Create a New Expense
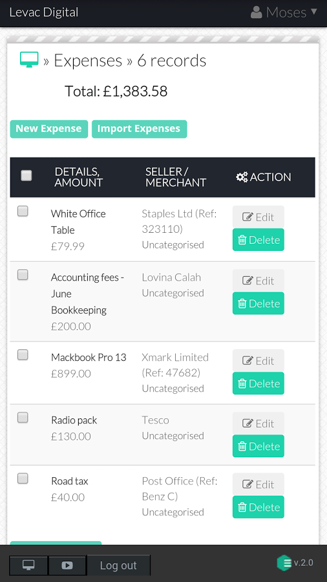The width and height of the screenshot is (327, 582). 49,129
